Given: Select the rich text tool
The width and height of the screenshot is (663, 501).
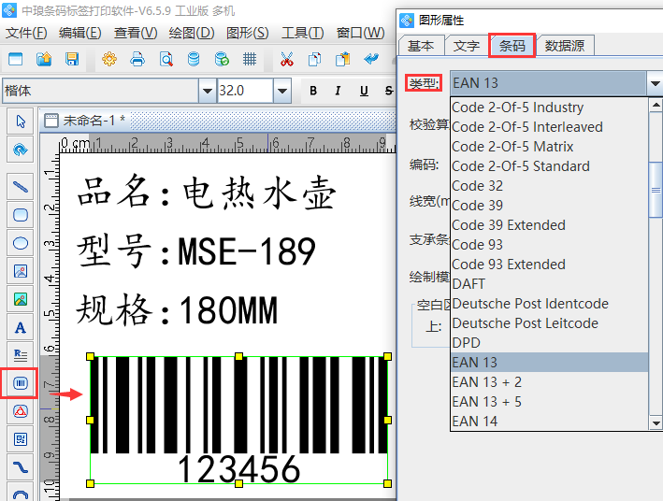Looking at the screenshot, I should tap(21, 355).
